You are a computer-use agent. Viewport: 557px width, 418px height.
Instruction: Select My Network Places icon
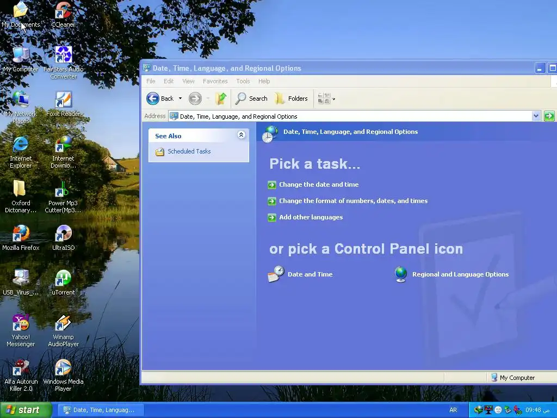point(21,107)
